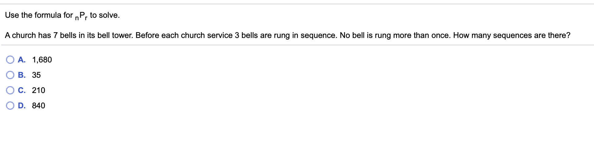
Task: Click the blue letter label 'B.'
Action: [22, 75]
